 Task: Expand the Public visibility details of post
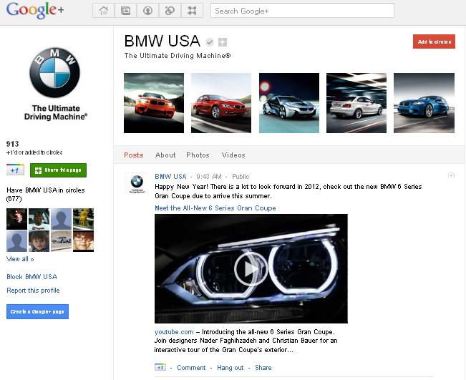pos(241,176)
